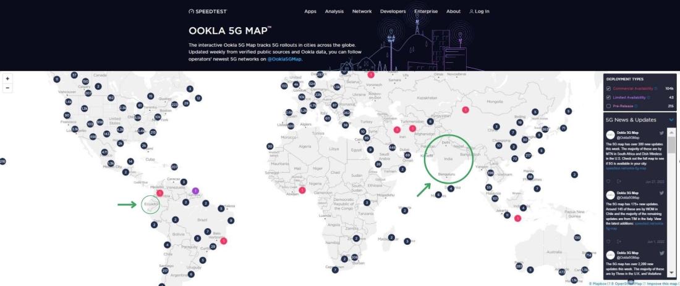680x286 pixels.
Task: Click the info icon beside Commercial Availability
Action: pyautogui.click(x=656, y=89)
